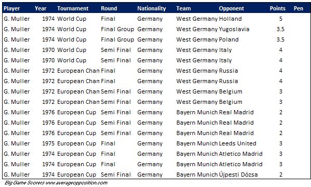Viewport: 311px width, 187px height.
Task: Click the Opponent column header
Action: (x=231, y=8)
